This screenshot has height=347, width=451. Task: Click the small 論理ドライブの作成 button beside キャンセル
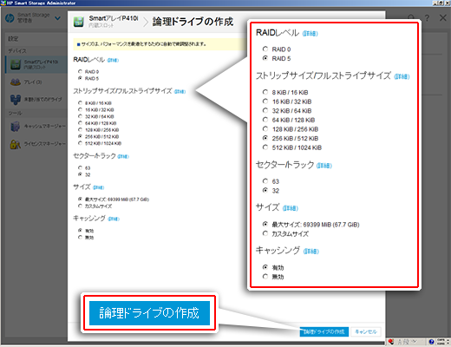[x=324, y=331]
